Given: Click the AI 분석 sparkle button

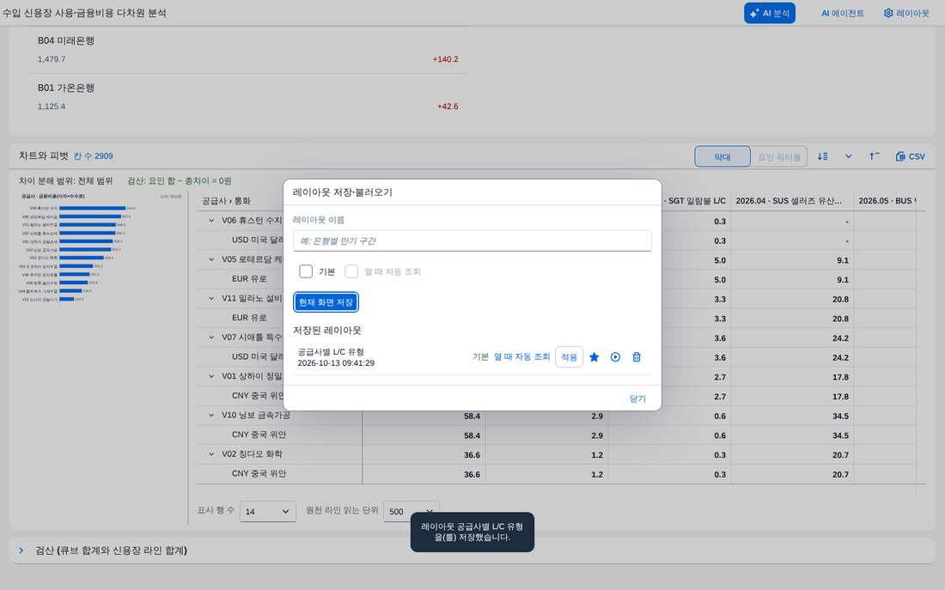Looking at the screenshot, I should tap(770, 13).
